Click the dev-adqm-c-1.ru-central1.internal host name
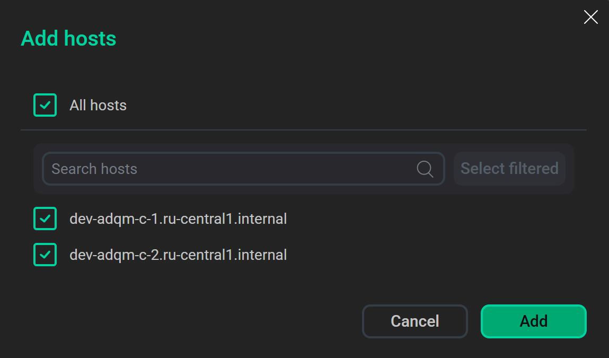Viewport: 609px width, 358px height. pos(178,219)
